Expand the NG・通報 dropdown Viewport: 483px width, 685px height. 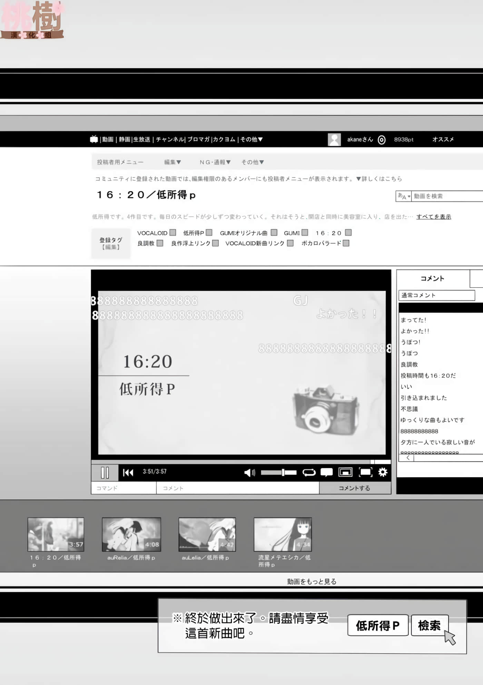point(215,162)
